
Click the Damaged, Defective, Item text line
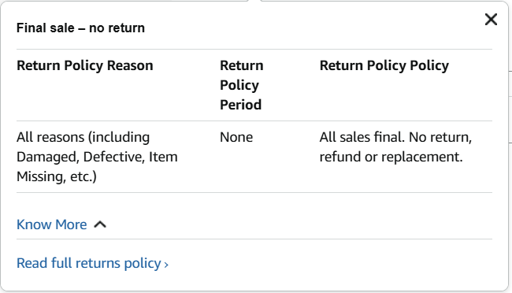coord(98,157)
